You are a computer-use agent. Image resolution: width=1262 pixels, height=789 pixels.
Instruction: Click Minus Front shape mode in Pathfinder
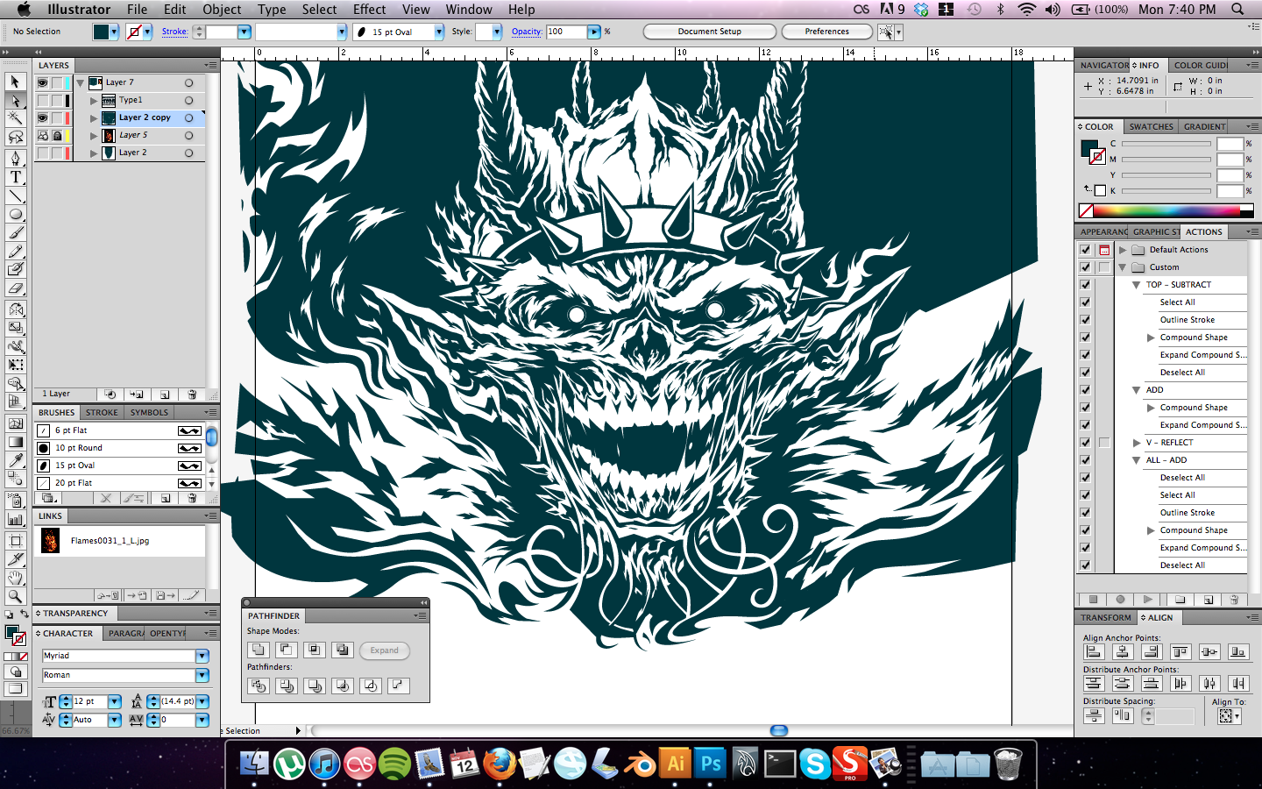click(x=286, y=650)
